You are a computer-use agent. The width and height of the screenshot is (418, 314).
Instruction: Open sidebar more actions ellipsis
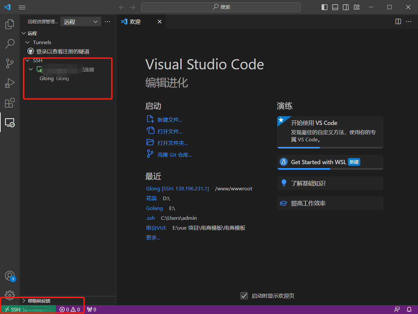(107, 22)
